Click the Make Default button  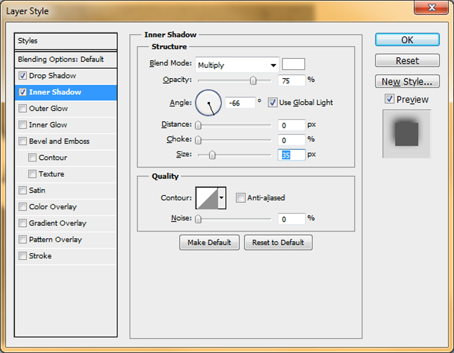(209, 243)
